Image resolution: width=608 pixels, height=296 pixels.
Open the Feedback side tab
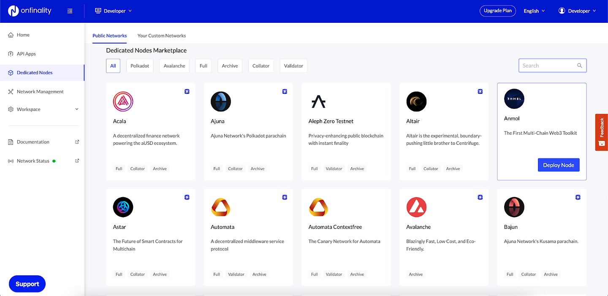coord(602,132)
